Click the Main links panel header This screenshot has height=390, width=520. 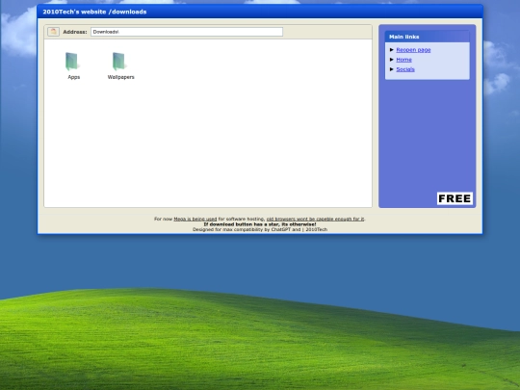(428, 37)
